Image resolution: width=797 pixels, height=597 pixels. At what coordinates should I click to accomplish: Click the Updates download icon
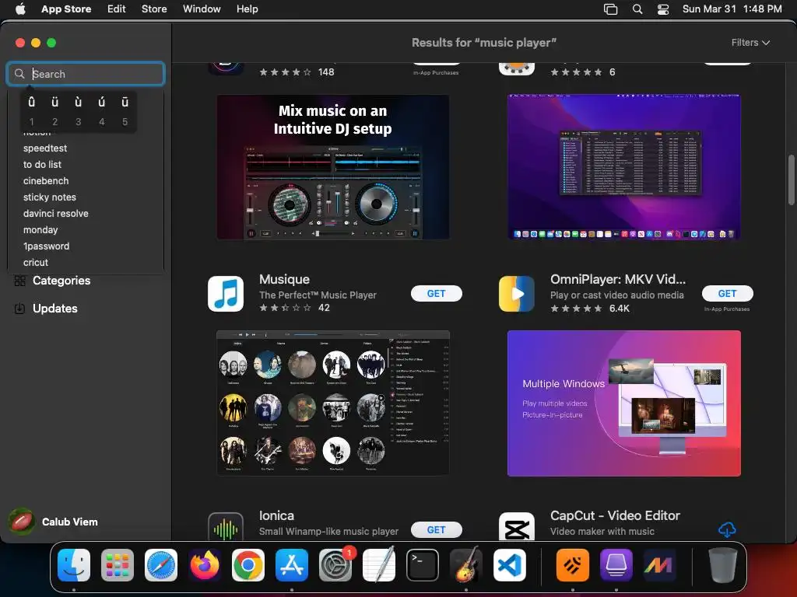pos(19,309)
